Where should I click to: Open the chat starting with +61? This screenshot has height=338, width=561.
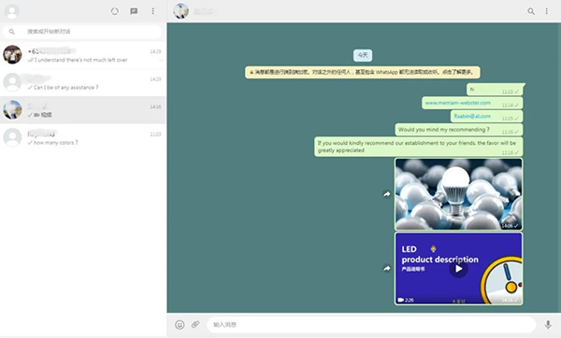[x=82, y=55]
